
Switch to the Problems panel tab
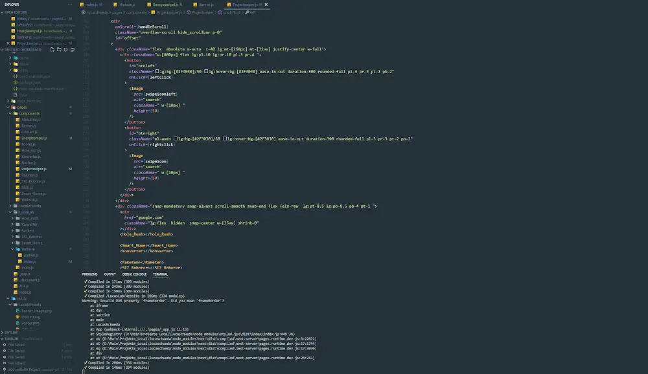pyautogui.click(x=89, y=274)
